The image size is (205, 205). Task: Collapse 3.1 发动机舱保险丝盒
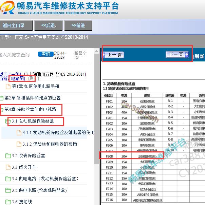tap(33, 121)
